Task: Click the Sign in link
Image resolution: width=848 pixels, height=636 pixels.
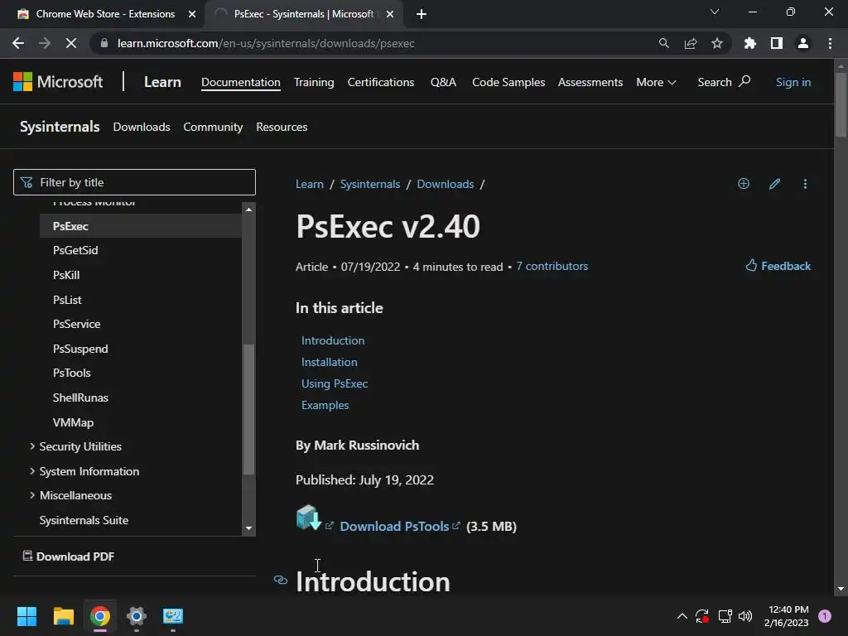Action: (793, 82)
